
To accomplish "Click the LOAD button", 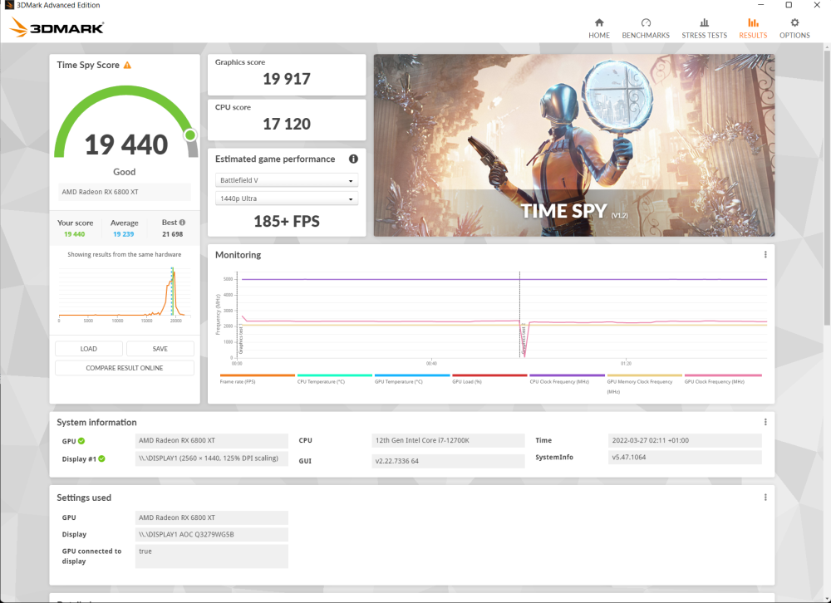I will [89, 349].
